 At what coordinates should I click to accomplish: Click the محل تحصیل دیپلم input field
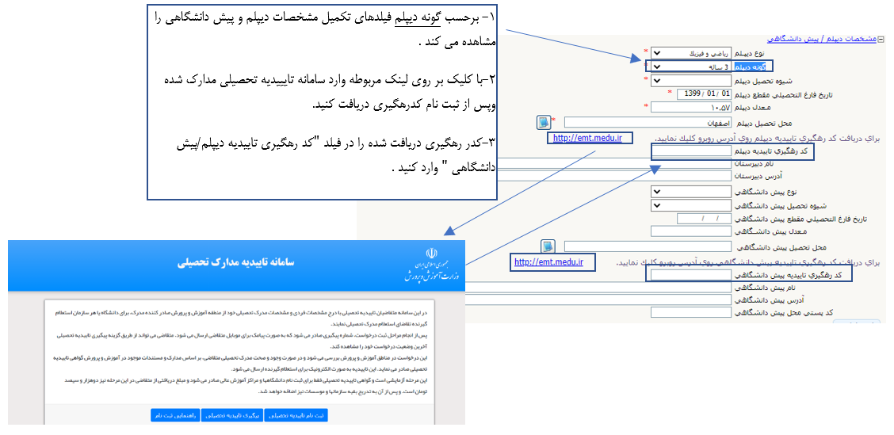[x=648, y=123]
